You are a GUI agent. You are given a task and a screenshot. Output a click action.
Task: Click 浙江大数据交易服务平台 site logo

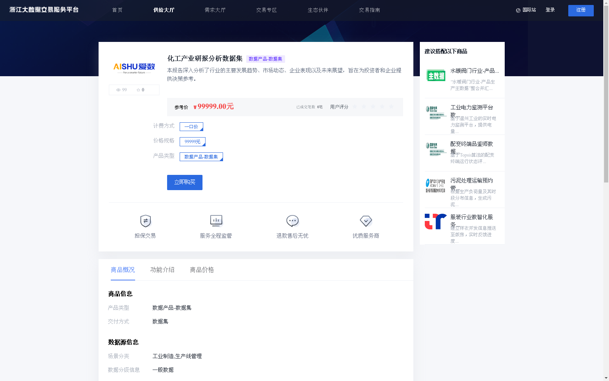point(44,10)
